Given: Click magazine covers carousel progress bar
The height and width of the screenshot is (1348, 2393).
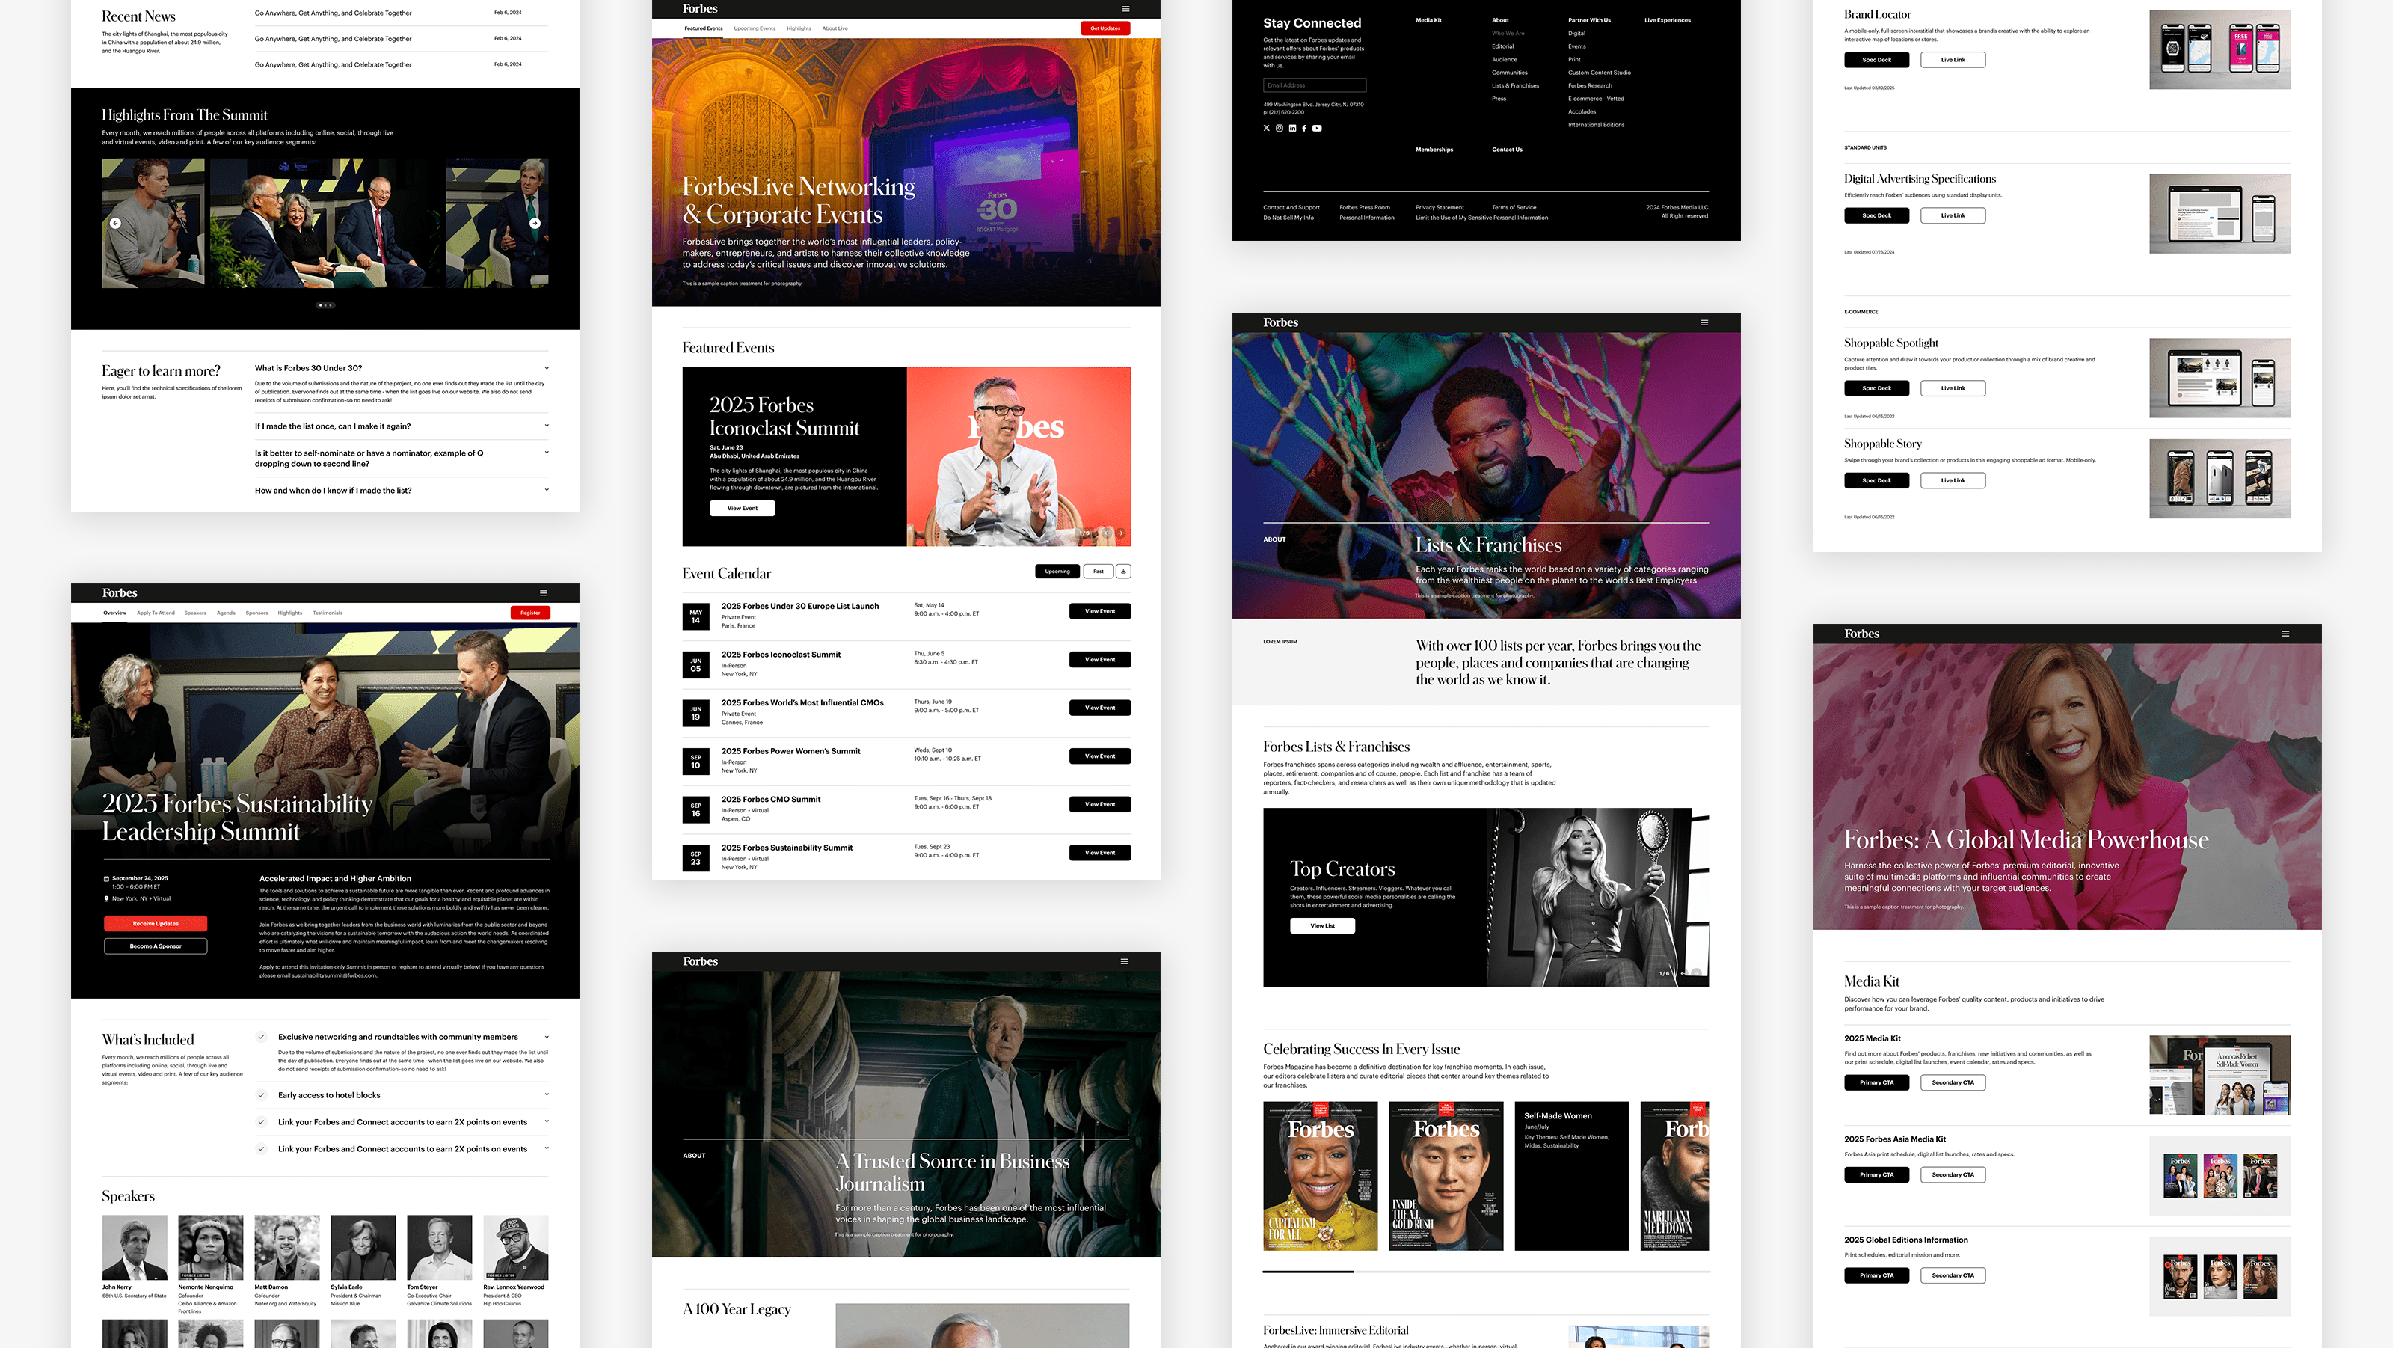Looking at the screenshot, I should tap(1487, 1271).
